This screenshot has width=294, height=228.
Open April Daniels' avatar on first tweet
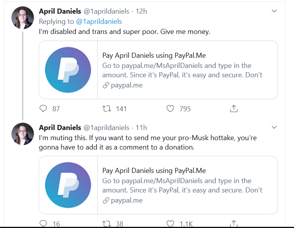23,18
